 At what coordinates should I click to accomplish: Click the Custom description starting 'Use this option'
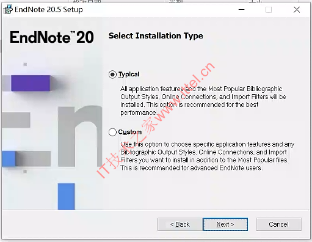coord(207,156)
